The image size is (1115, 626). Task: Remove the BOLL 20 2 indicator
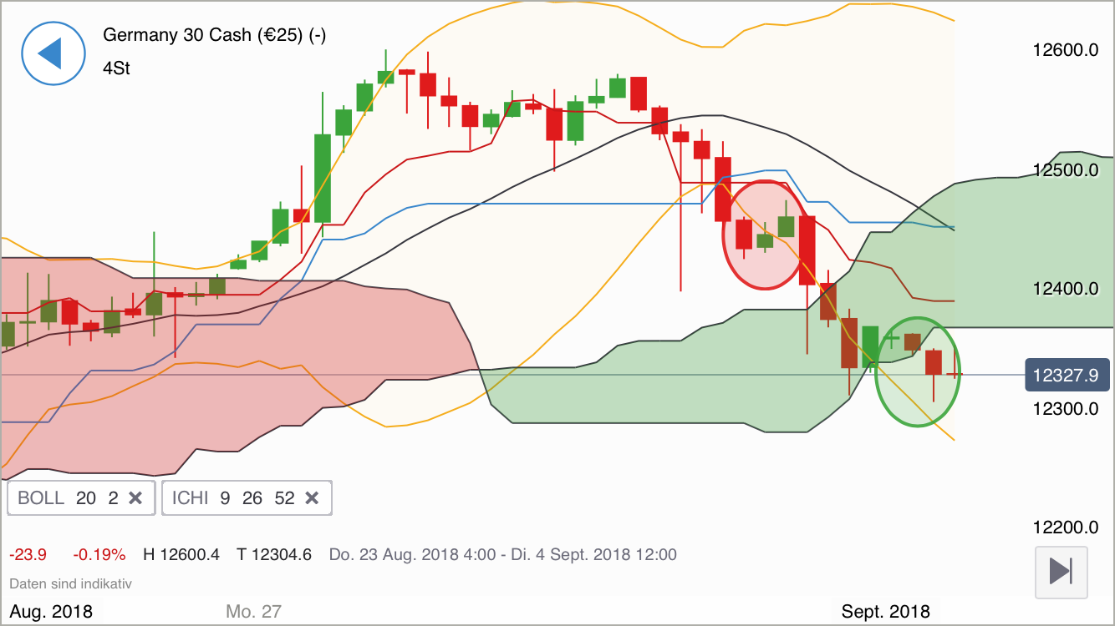(x=135, y=498)
